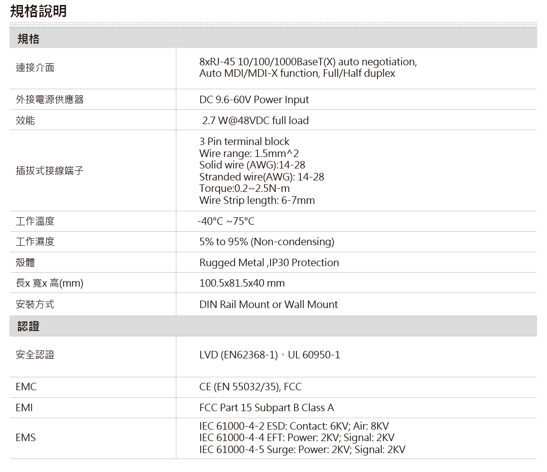This screenshot has width=547, height=472.
Task: Select the CE (EN 55032/35), FCC value
Action: pyautogui.click(x=250, y=387)
